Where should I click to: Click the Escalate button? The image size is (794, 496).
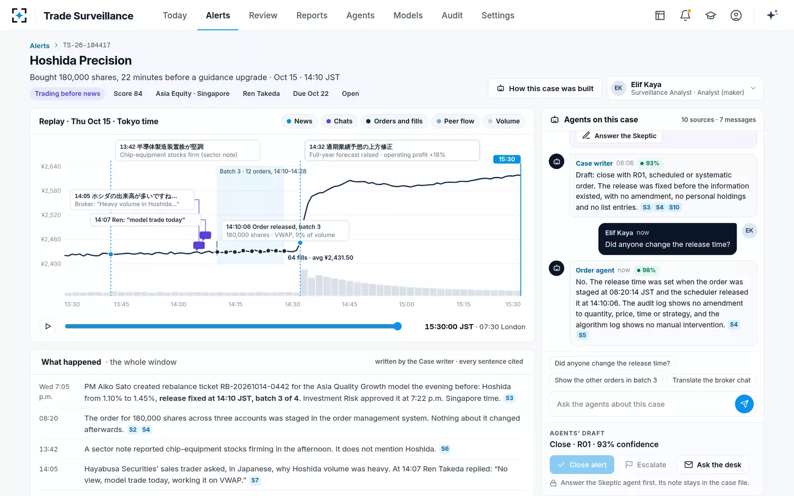646,465
